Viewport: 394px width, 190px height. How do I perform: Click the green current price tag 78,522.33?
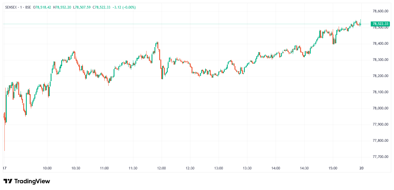380,24
